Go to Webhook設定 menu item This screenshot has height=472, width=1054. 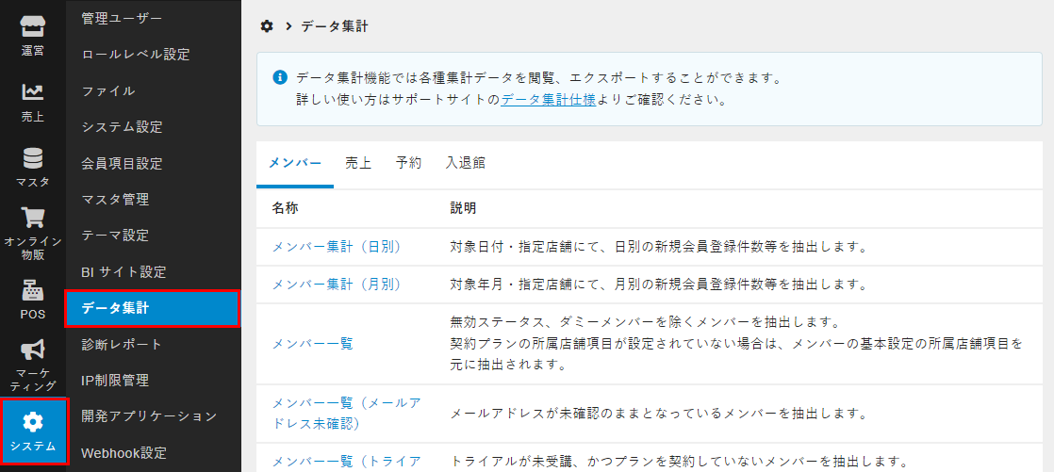[x=124, y=452]
